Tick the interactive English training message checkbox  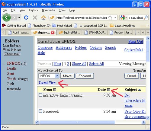(x=40, y=95)
